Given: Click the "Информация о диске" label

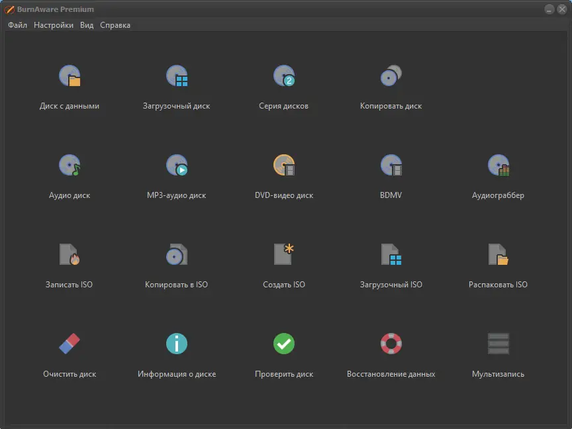Looking at the screenshot, I should tap(177, 374).
